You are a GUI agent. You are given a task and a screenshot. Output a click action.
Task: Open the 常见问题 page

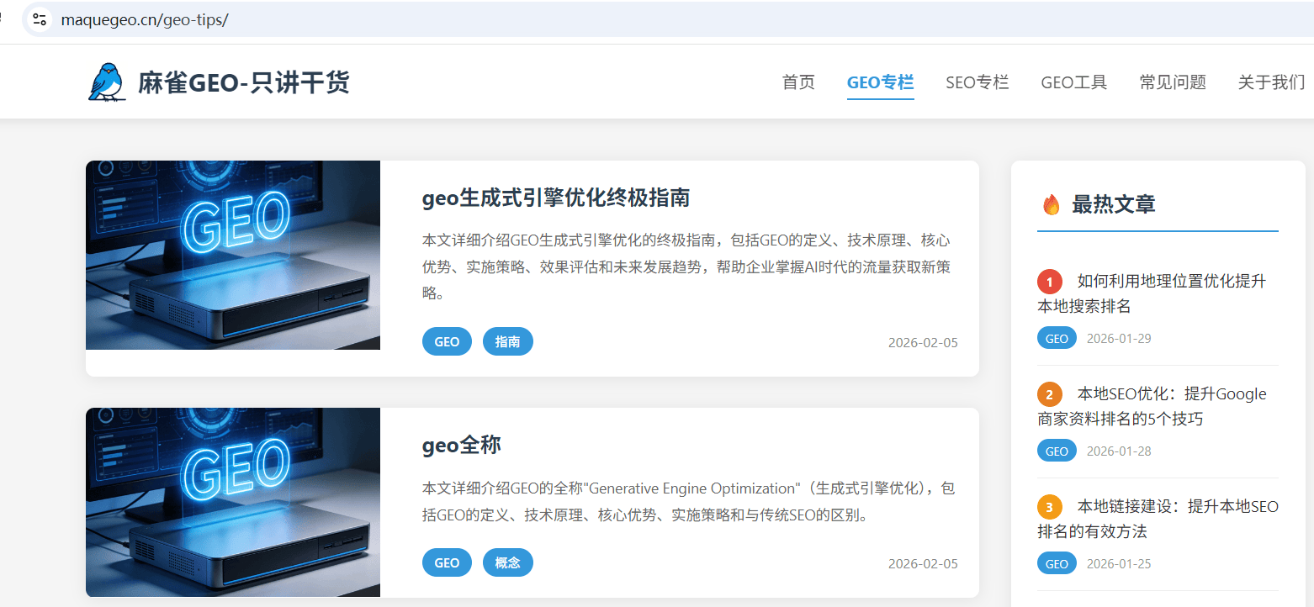coord(1173,82)
